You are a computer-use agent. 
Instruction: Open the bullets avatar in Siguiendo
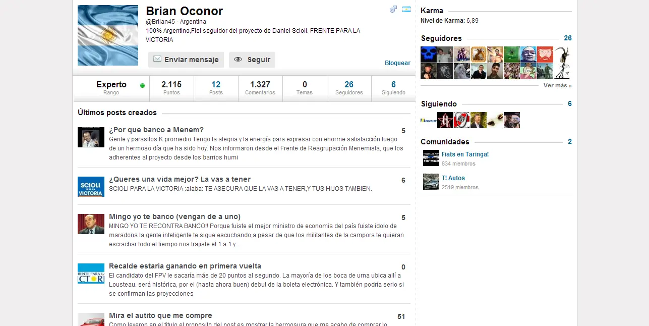pyautogui.click(x=495, y=120)
